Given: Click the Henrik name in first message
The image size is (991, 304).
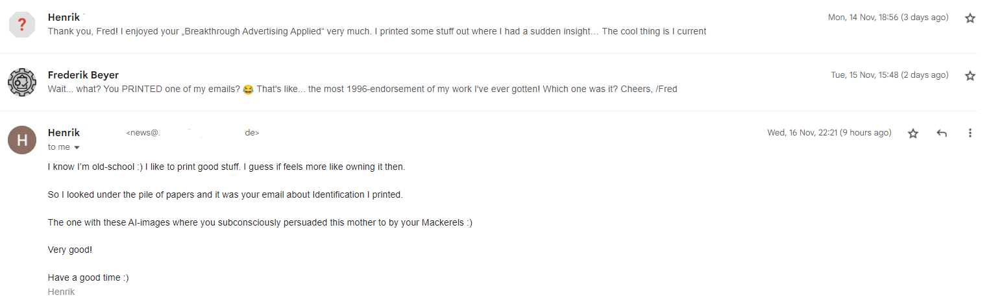Looking at the screenshot, I should [x=64, y=17].
